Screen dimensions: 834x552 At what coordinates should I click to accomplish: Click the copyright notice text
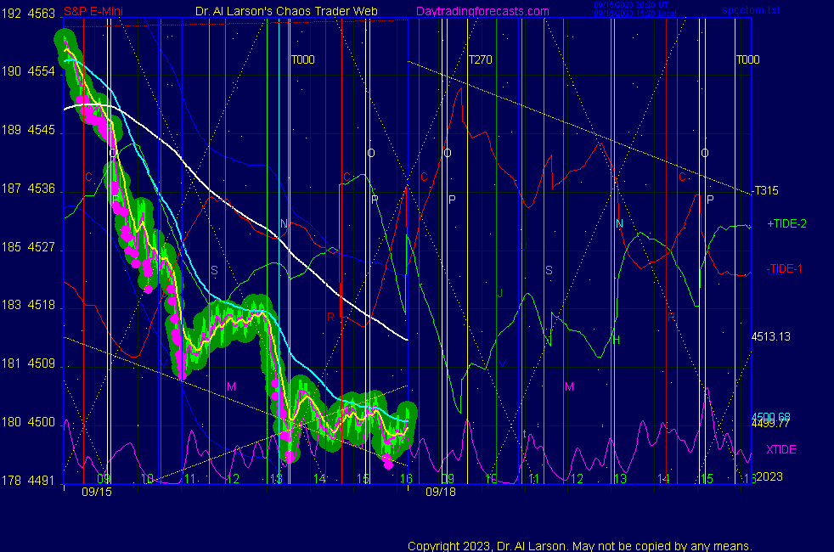click(579, 545)
